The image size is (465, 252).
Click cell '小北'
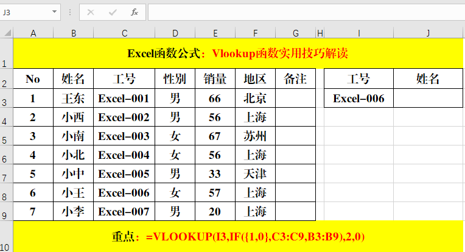tap(74, 155)
